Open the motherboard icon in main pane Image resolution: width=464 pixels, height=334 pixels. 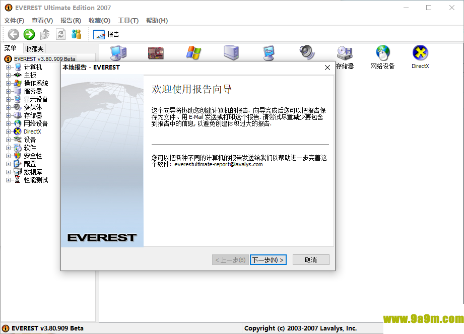(x=156, y=53)
